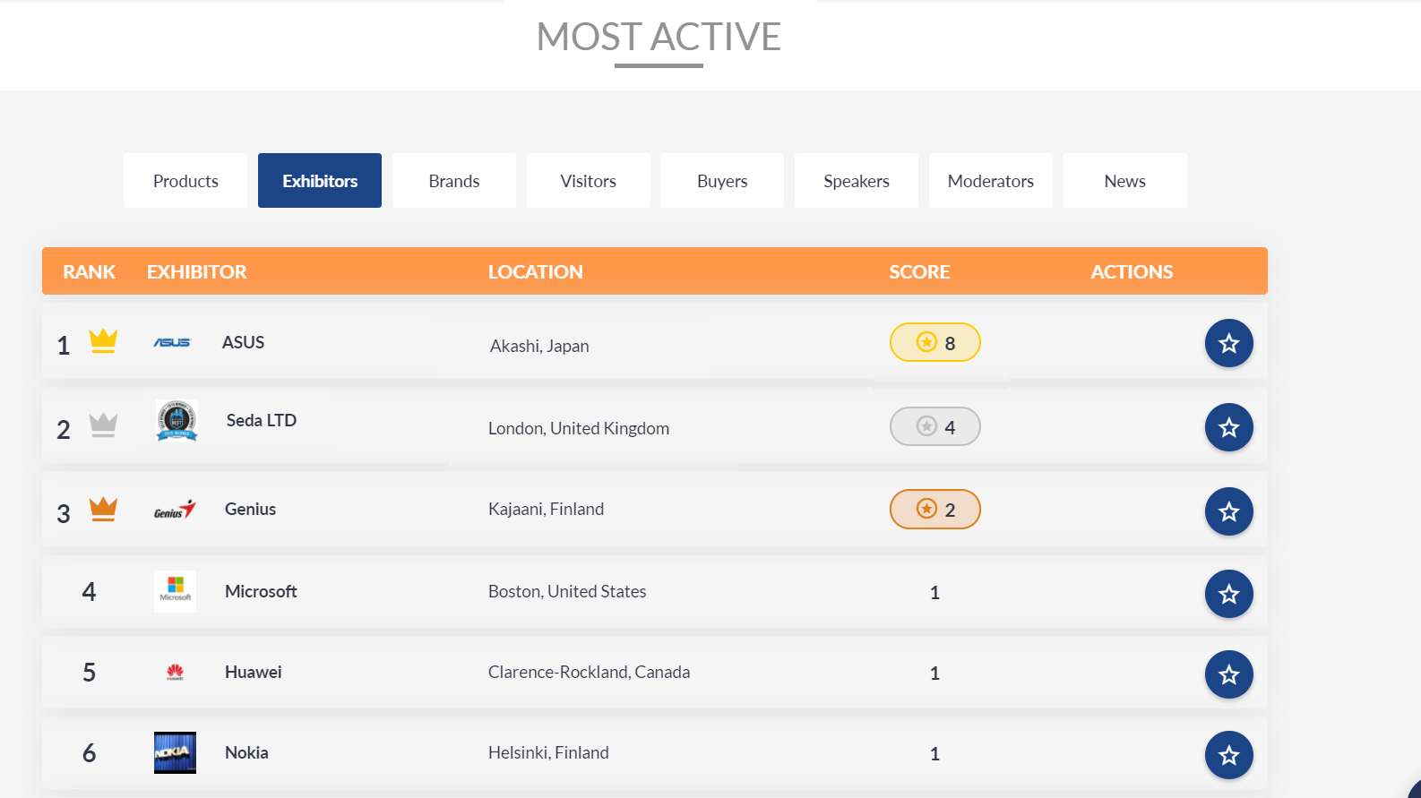1421x798 pixels.
Task: Open the ASUS exhibitor name link
Action: coord(244,342)
